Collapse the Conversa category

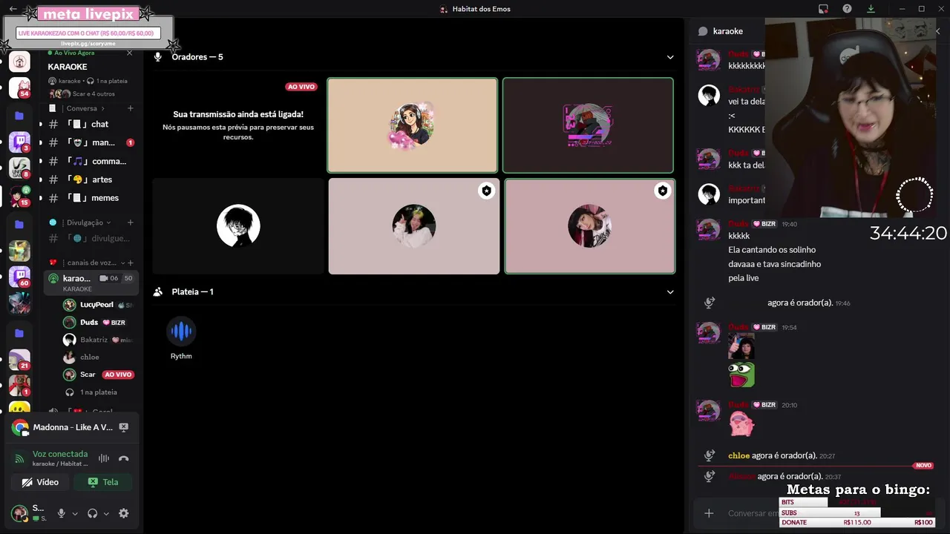tap(82, 108)
